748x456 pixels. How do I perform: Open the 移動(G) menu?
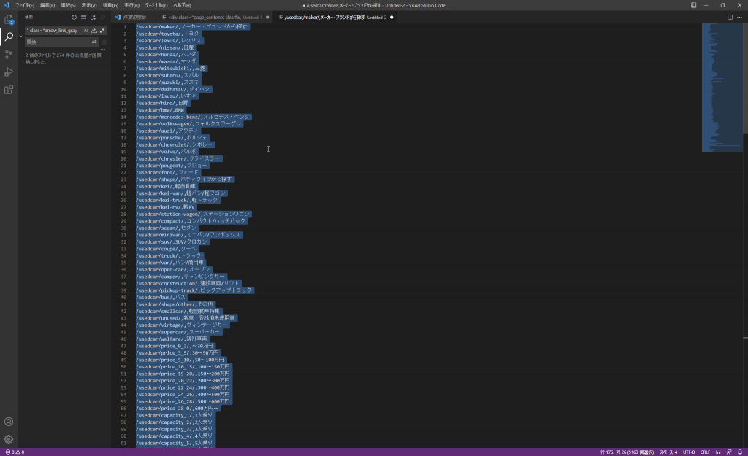[110, 5]
